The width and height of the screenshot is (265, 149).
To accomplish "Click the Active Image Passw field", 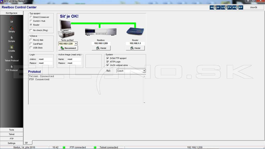I will (74, 63).
